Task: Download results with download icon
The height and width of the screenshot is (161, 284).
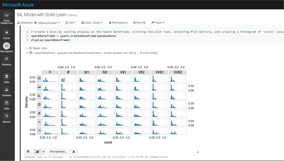Action: pyautogui.click(x=74, y=152)
